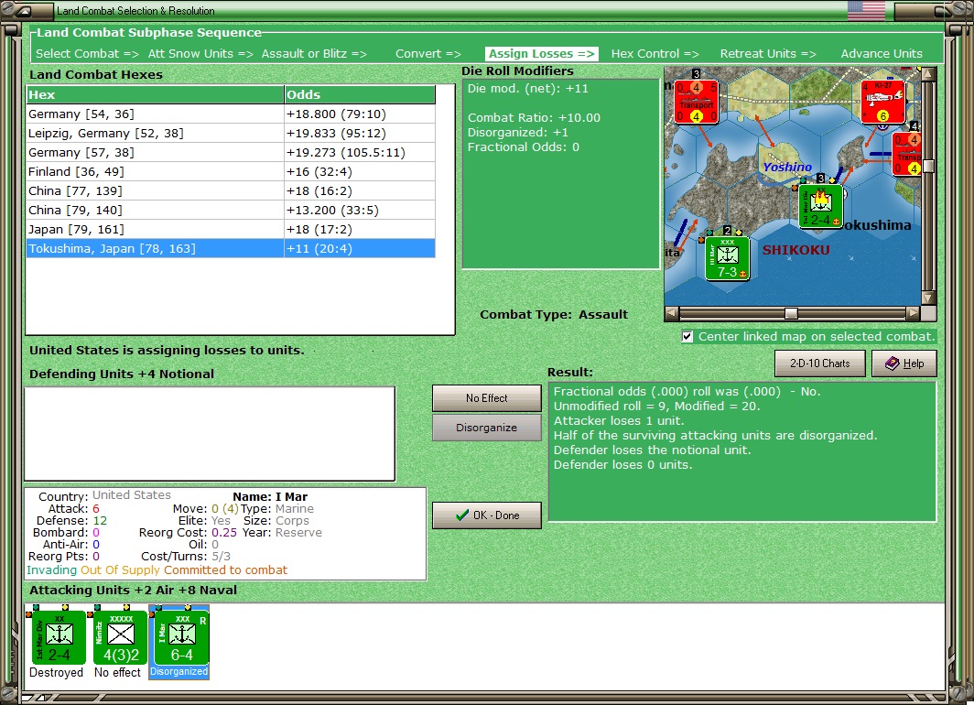974x705 pixels.
Task: Click the map horizontal scrollbar thumb
Action: [x=791, y=314]
